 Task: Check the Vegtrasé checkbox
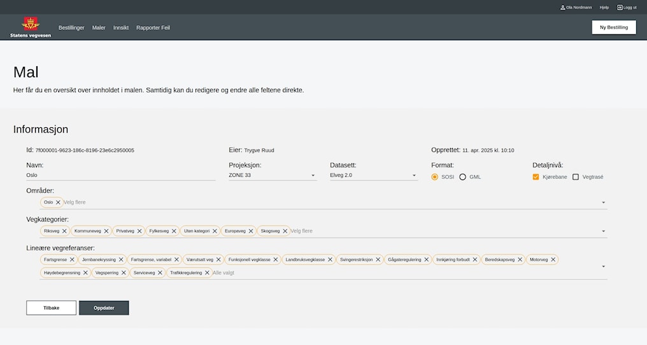(576, 177)
